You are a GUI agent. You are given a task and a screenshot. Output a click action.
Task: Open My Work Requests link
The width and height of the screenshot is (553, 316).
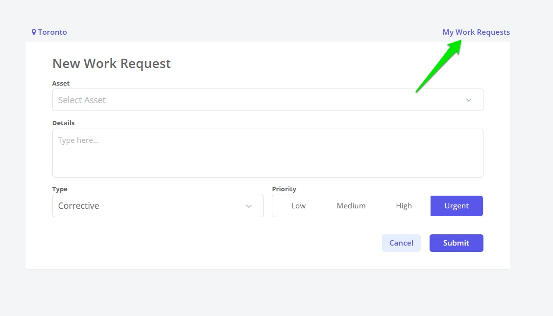pyautogui.click(x=476, y=32)
